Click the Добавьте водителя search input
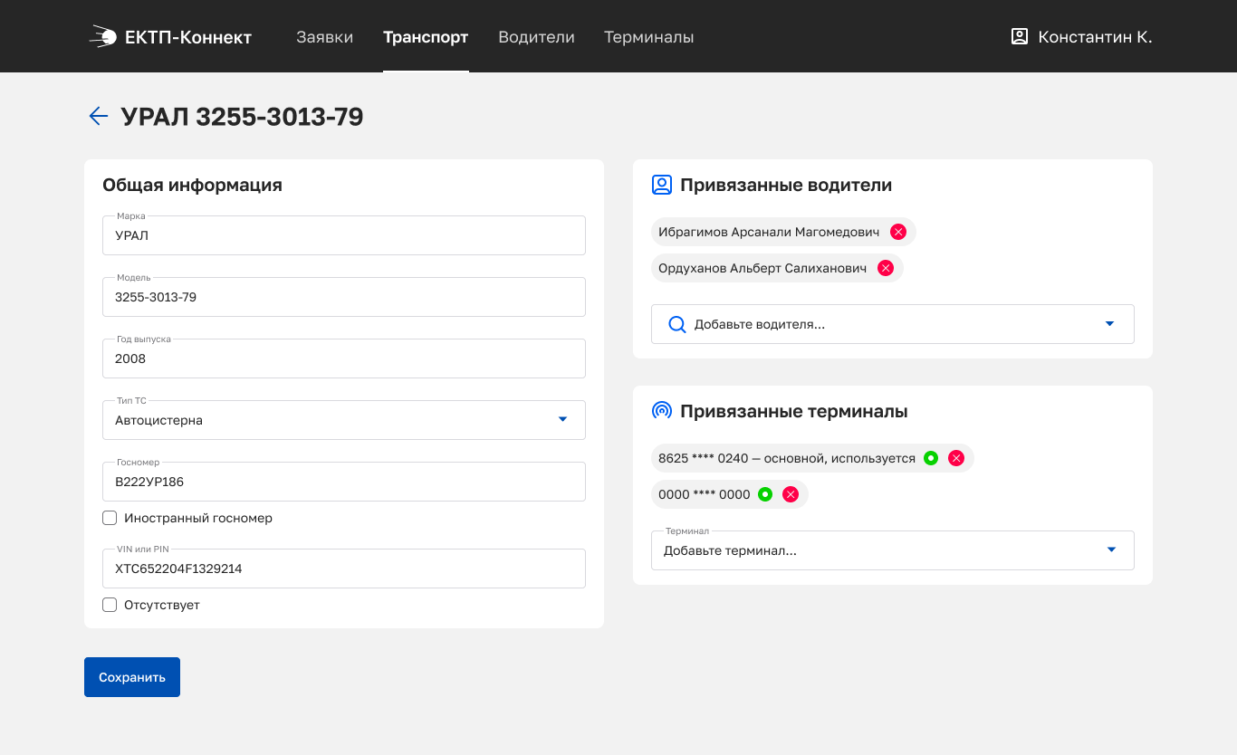Image resolution: width=1237 pixels, height=755 pixels. coord(893,324)
